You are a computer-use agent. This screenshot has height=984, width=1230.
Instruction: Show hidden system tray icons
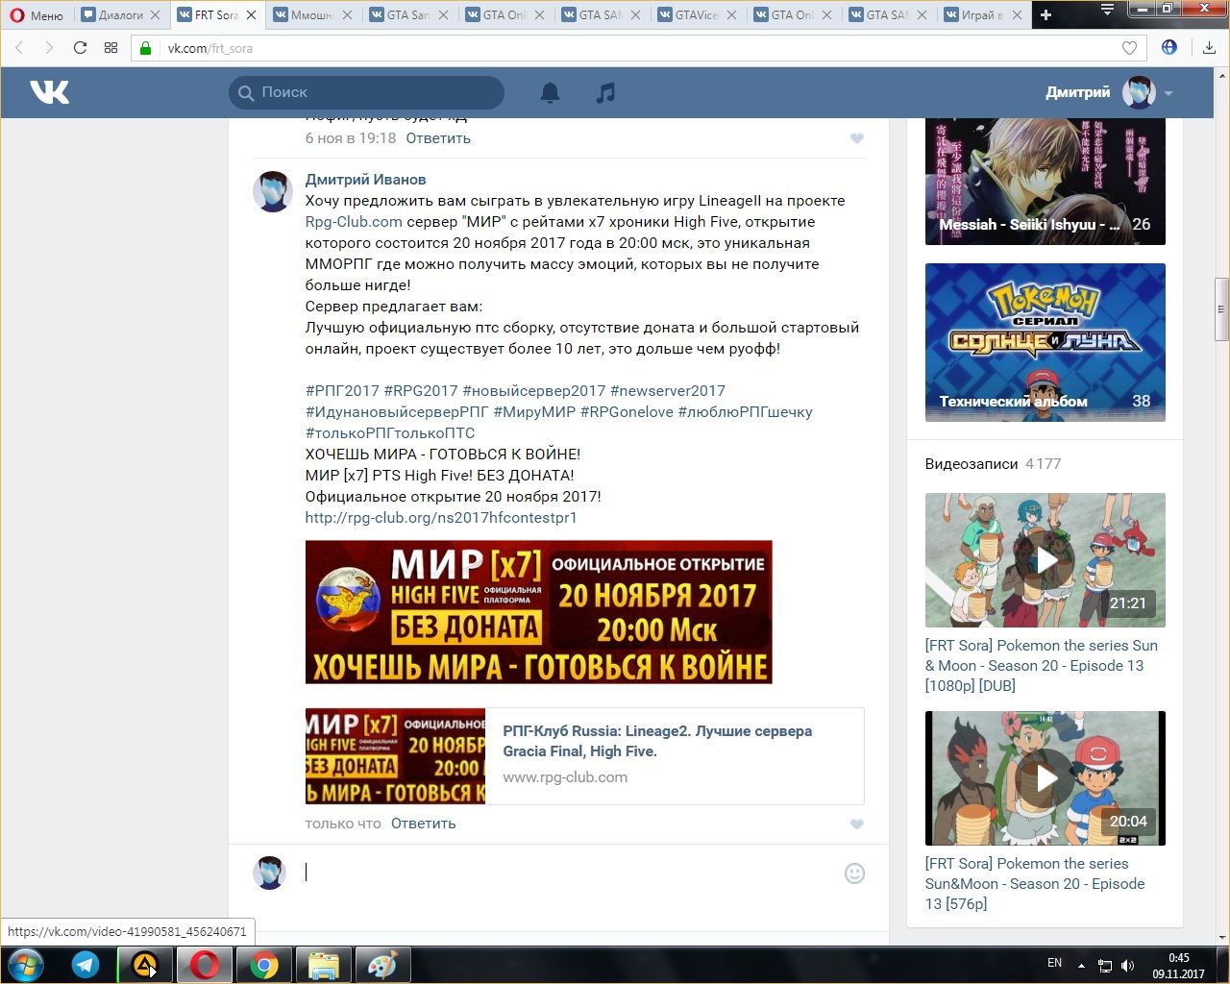[1081, 965]
